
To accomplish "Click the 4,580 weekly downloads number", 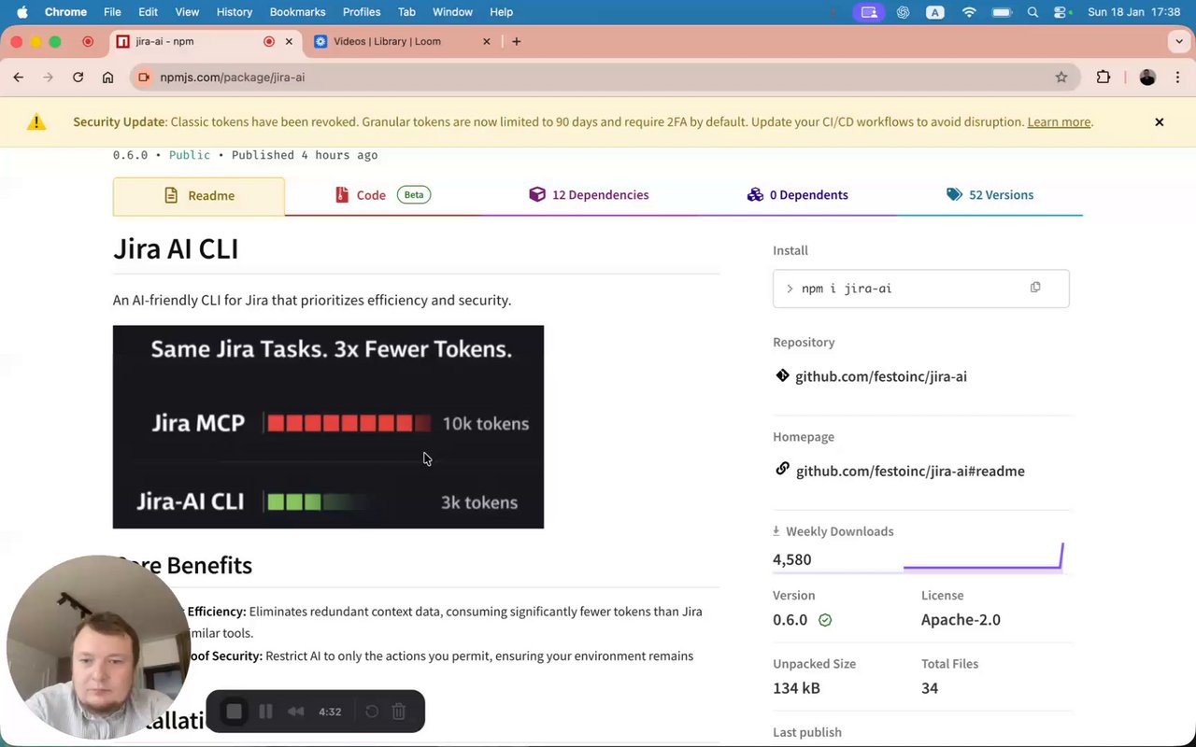I will pos(791,559).
